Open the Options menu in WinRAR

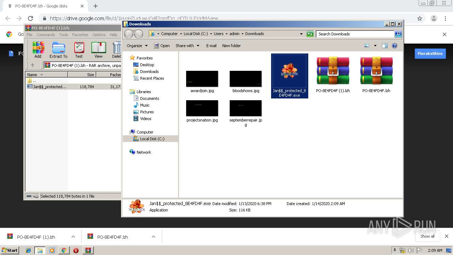click(x=99, y=35)
